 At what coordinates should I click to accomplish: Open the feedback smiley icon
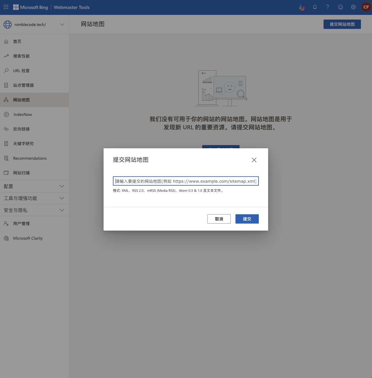point(340,7)
